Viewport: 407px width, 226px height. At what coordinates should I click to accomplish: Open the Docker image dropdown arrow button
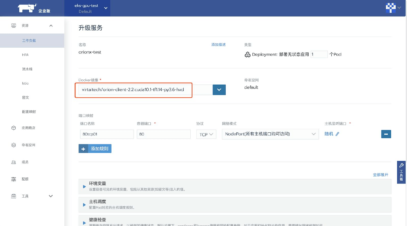click(219, 90)
